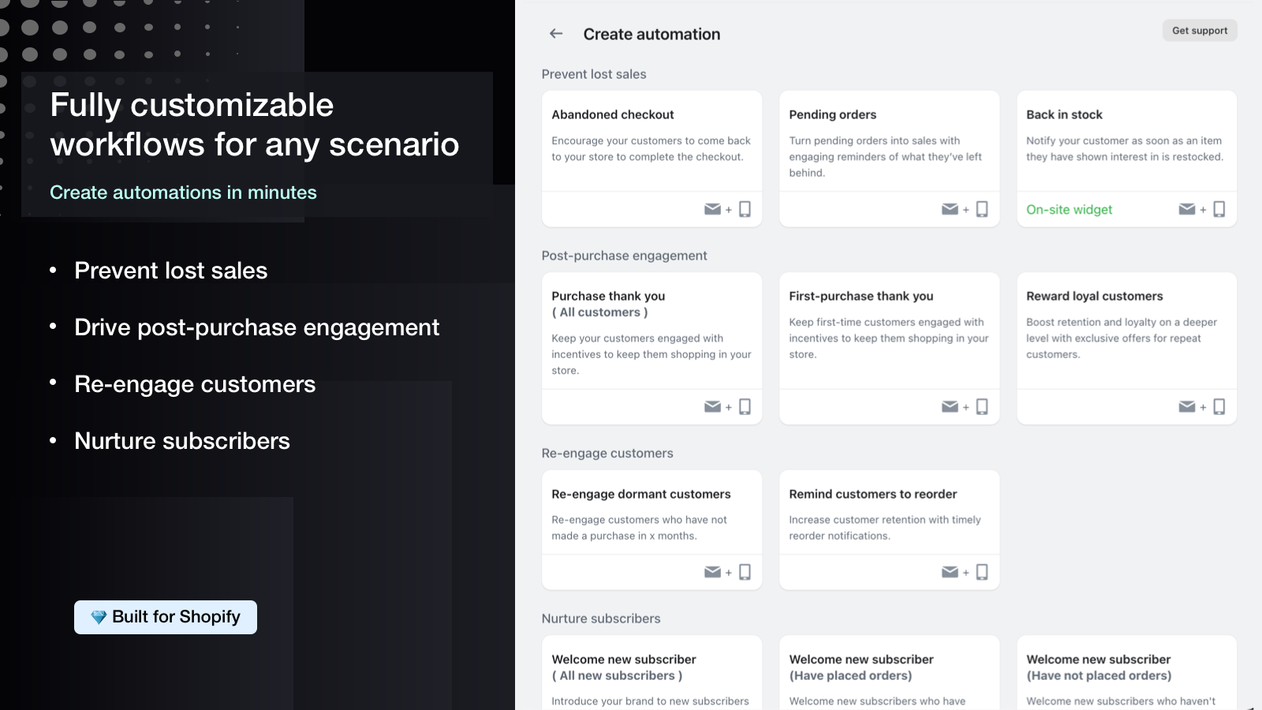
Task: Open Welcome new subscriber (Have placed orders)
Action: point(889,673)
